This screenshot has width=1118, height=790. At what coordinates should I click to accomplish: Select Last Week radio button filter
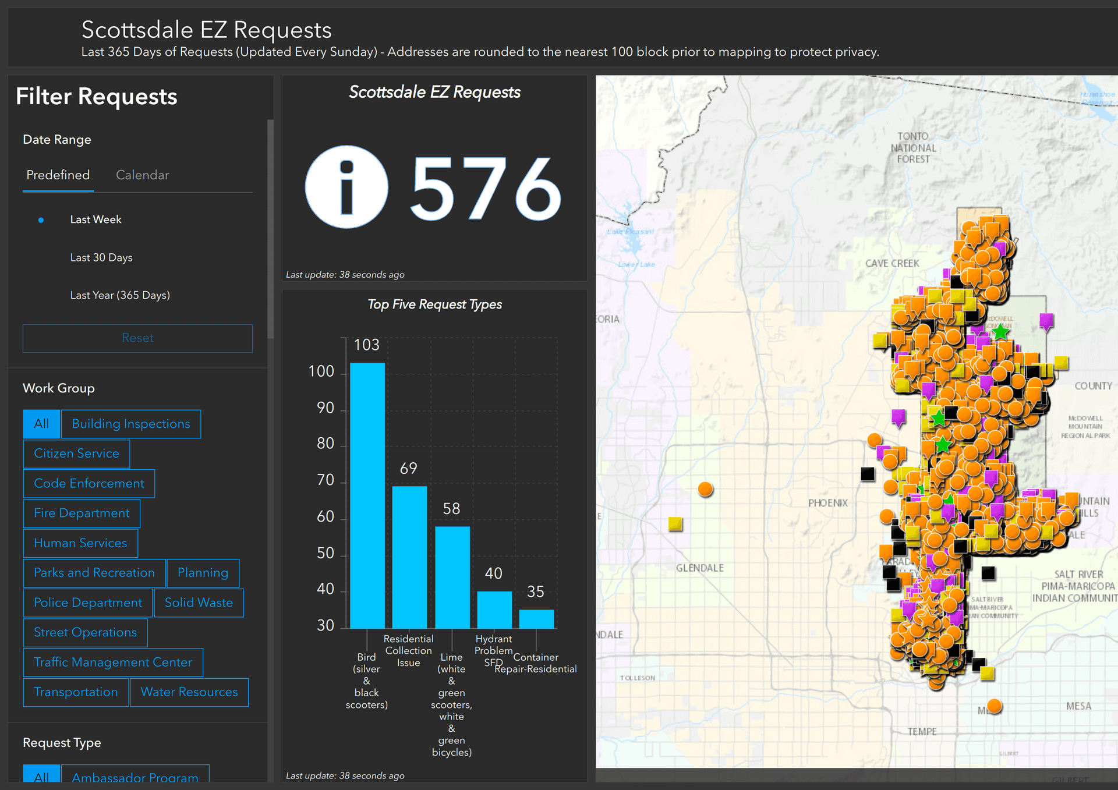tap(40, 219)
